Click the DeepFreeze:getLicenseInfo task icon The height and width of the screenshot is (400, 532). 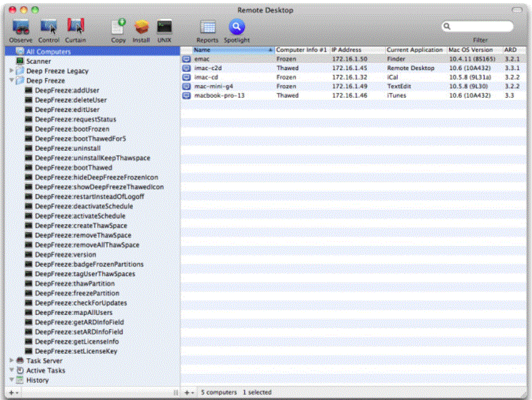29,342
